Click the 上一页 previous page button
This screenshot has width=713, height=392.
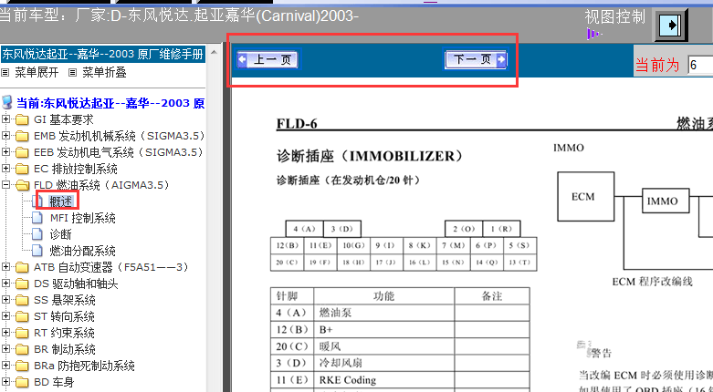[268, 59]
